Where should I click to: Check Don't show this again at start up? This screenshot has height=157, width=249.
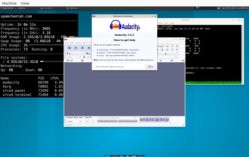coord(95,67)
